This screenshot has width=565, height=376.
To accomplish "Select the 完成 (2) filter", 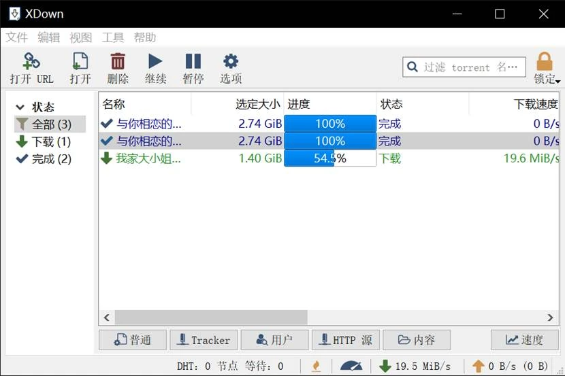I will 44,159.
